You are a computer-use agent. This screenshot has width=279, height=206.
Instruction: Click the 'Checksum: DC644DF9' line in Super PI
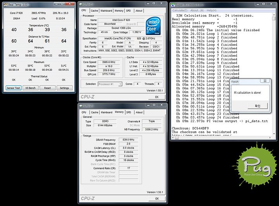(x=190, y=128)
